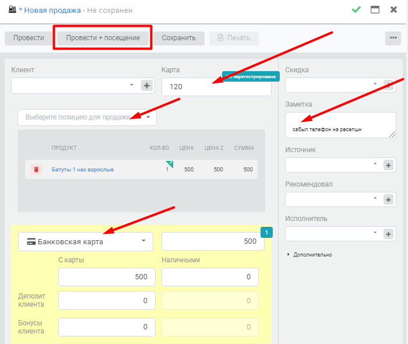Open the three-dots more options menu
This screenshot has width=408, height=344.
coord(393,38)
